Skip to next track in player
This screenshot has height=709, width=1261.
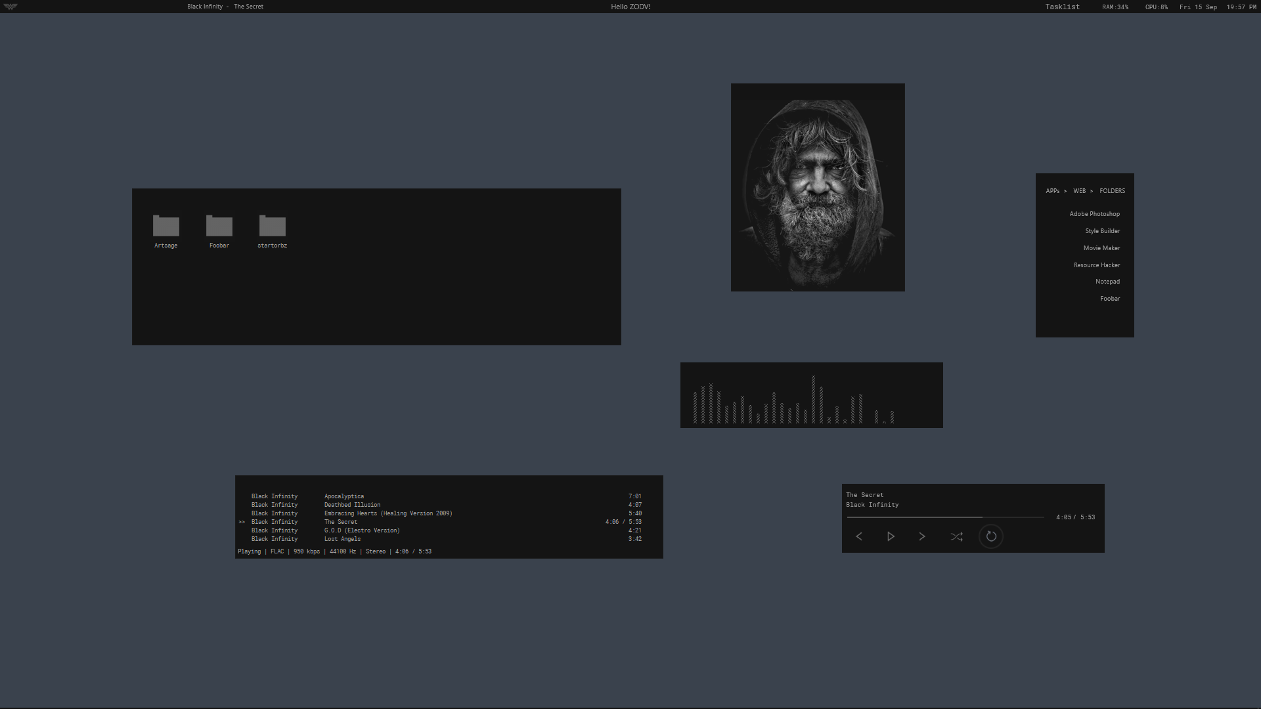[922, 536]
